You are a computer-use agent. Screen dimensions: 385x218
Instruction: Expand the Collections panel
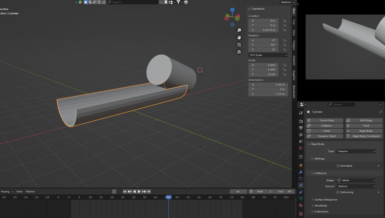coord(321,212)
